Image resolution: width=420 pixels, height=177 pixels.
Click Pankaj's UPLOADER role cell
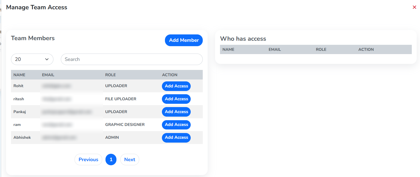[116, 112]
